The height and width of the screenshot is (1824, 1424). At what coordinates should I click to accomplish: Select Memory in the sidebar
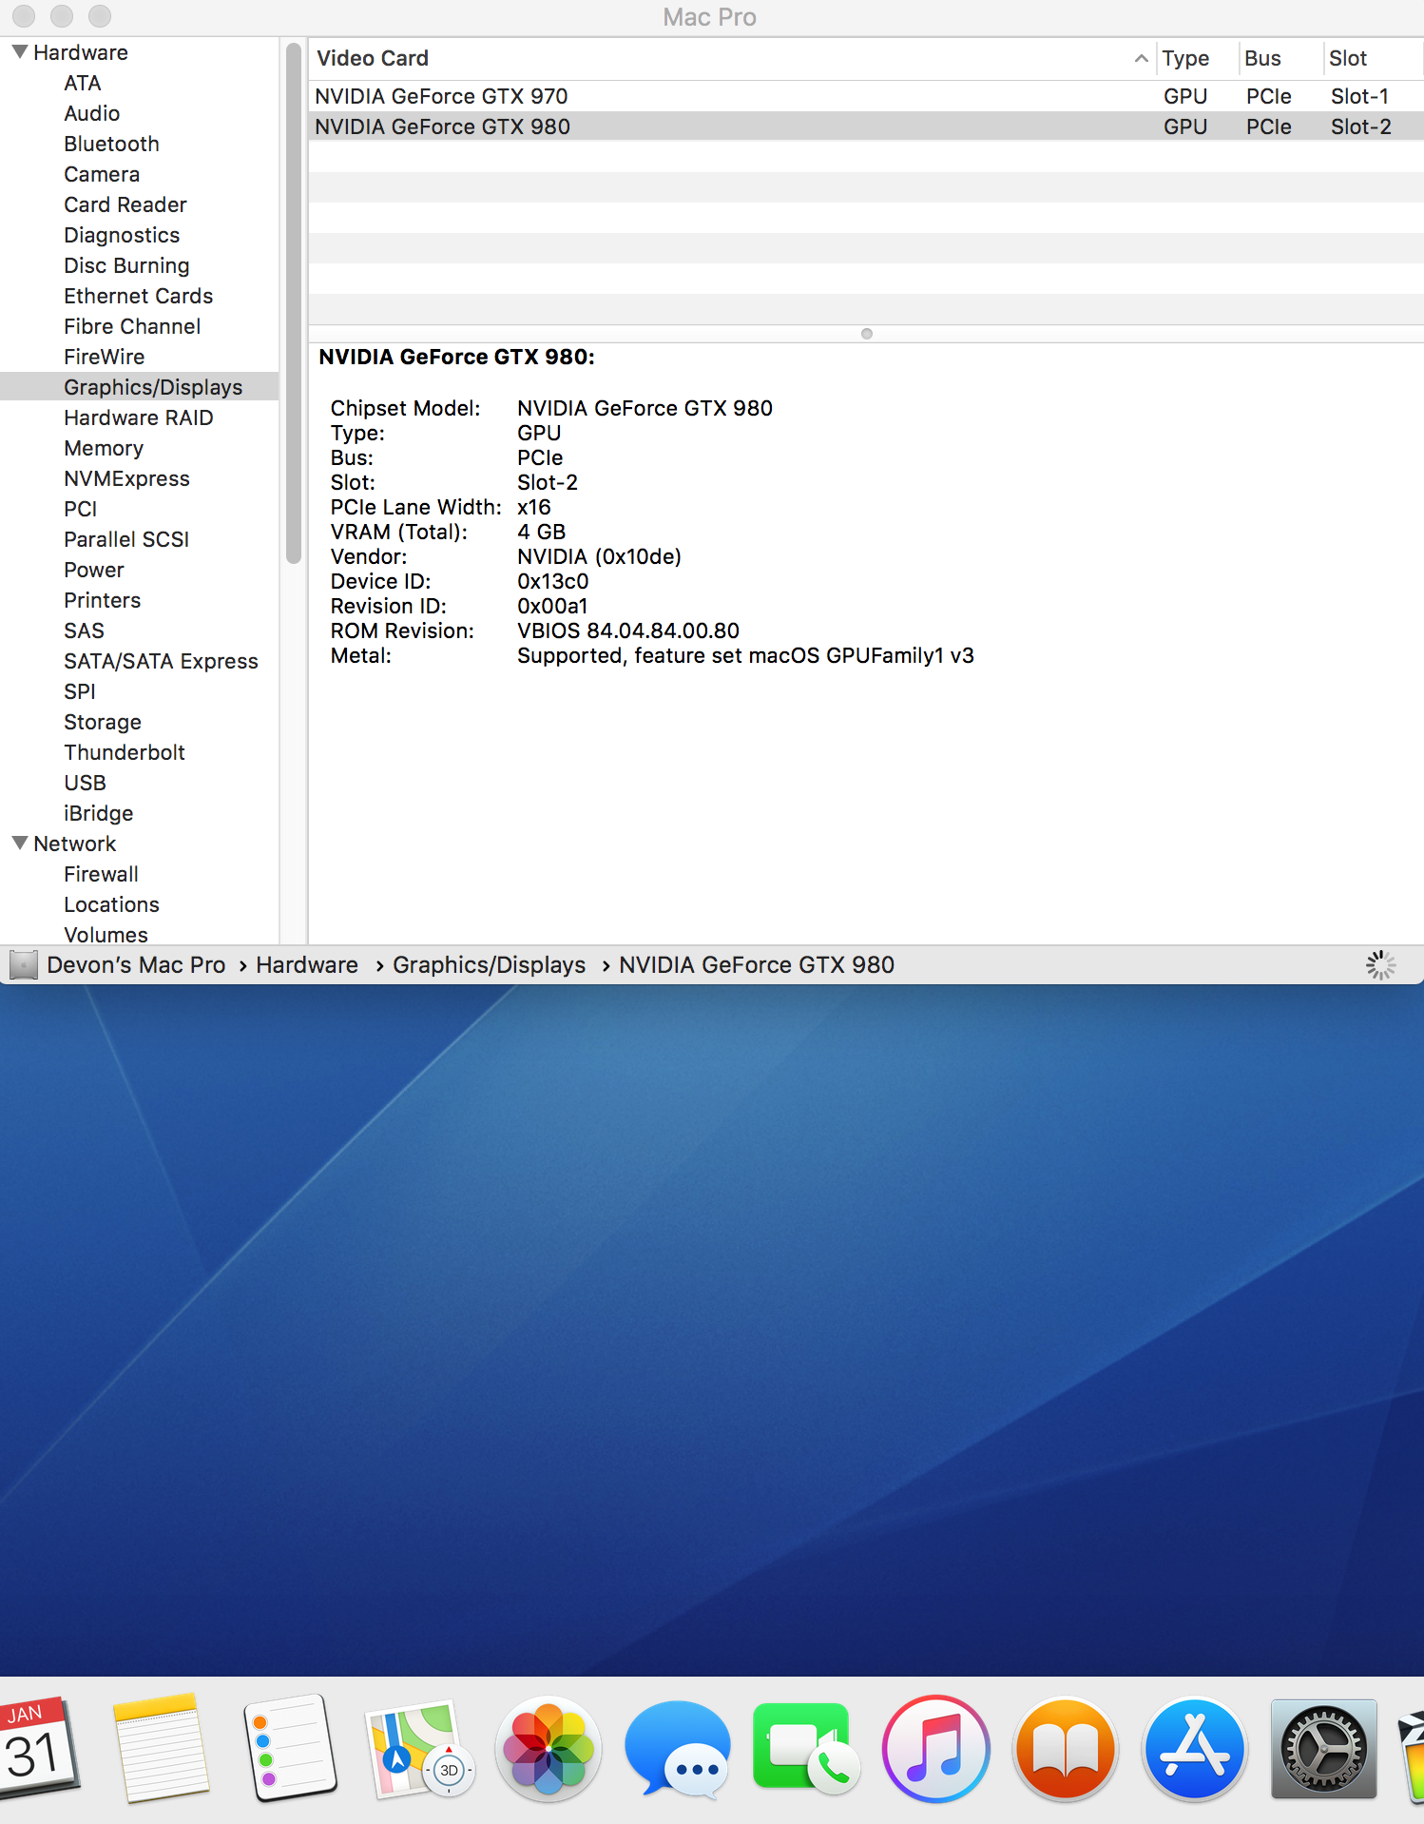coord(104,448)
